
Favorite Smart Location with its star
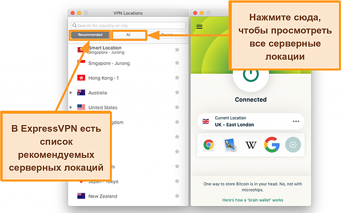click(x=177, y=50)
